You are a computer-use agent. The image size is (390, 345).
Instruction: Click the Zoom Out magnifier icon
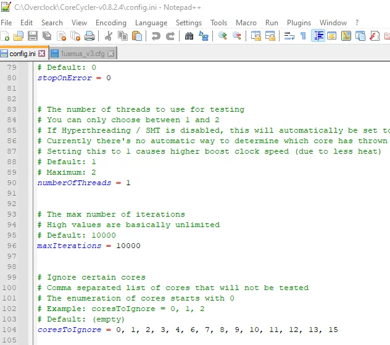237,36
